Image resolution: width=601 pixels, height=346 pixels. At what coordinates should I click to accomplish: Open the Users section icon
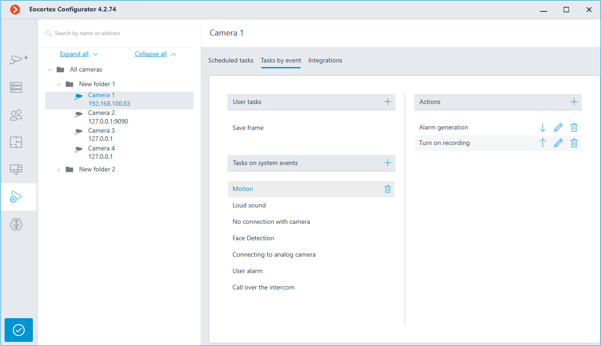16,115
